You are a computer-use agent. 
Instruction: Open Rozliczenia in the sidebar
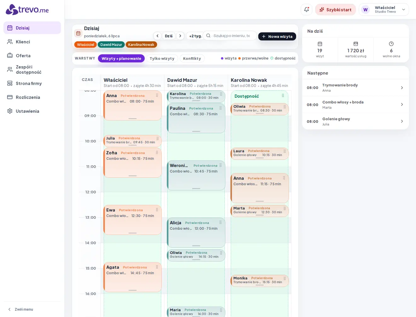[x=32, y=97]
